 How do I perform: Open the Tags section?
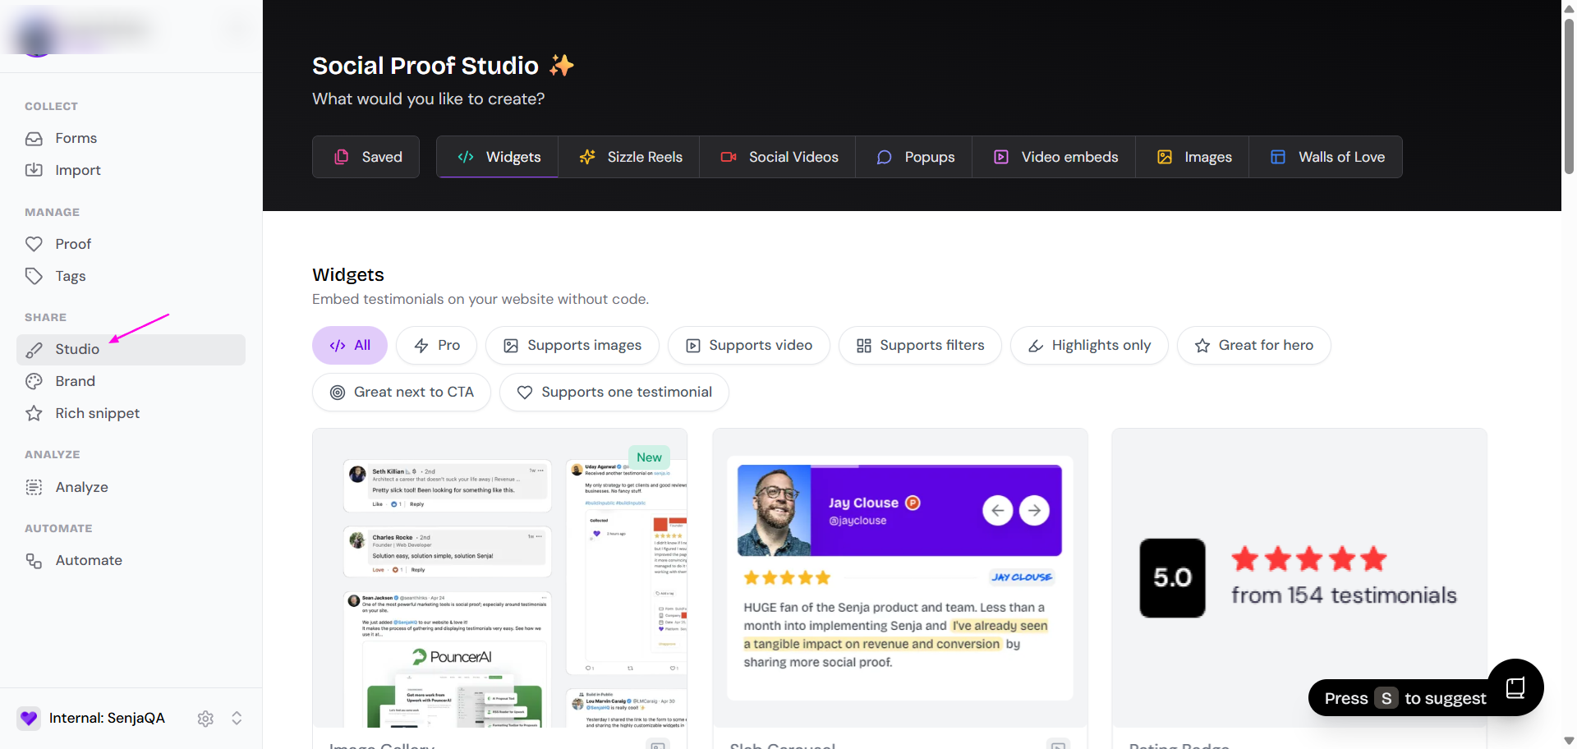(x=70, y=276)
